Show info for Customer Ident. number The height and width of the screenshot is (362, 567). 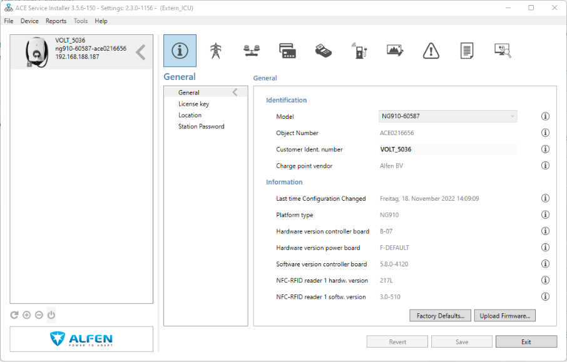click(x=545, y=149)
